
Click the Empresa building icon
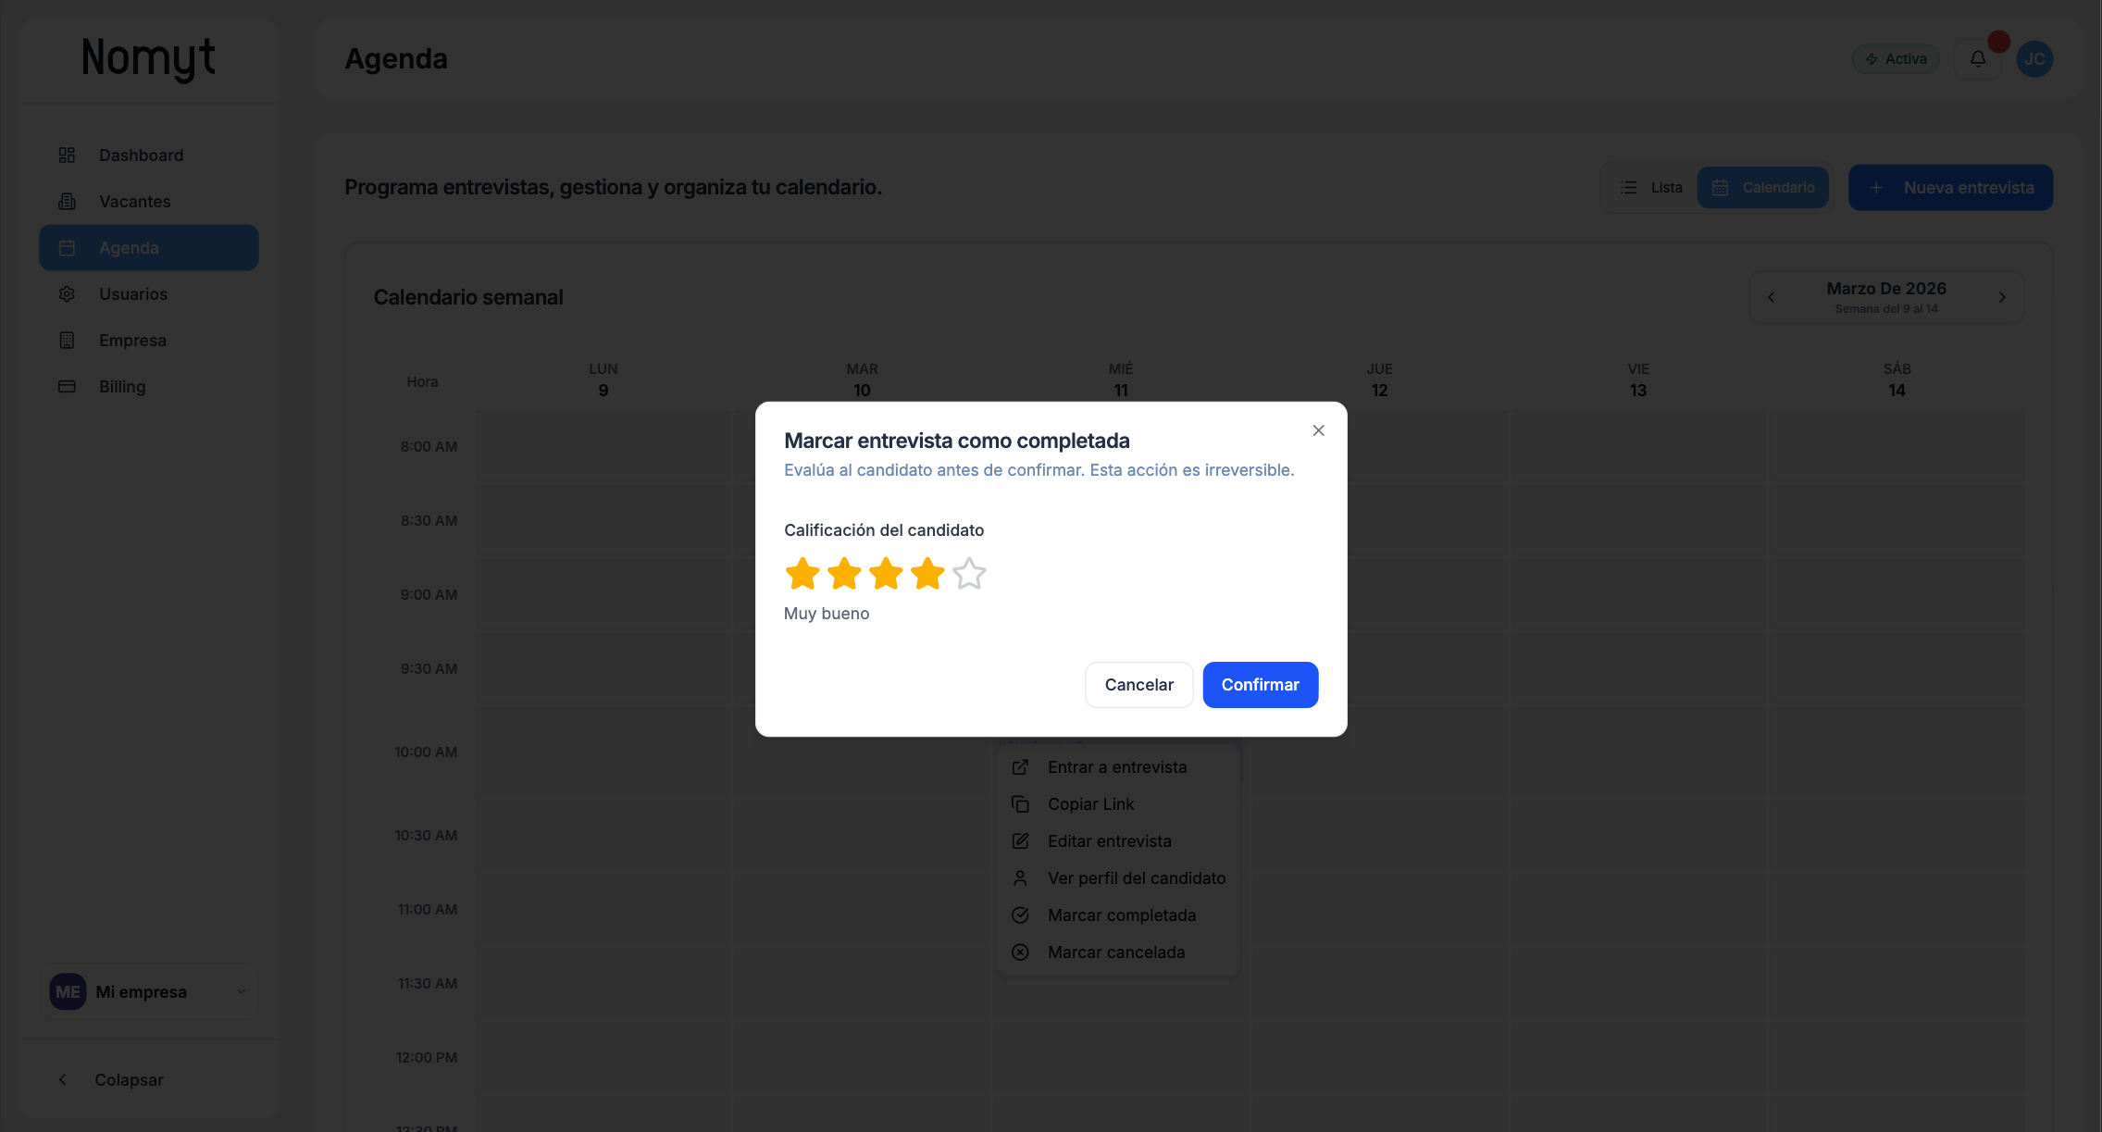tap(67, 341)
